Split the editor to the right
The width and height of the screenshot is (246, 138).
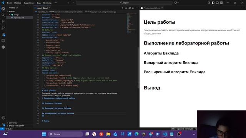pos(133,8)
